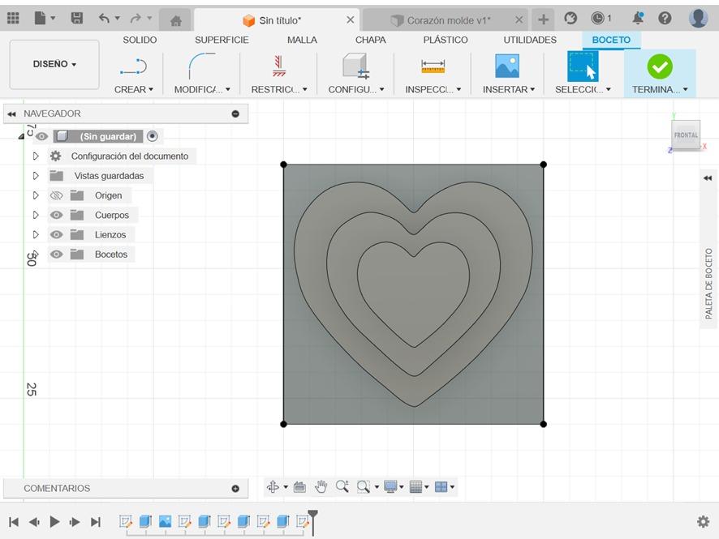
Task: Switch to the SUPERFICIE ribbon tab
Action: coord(222,40)
